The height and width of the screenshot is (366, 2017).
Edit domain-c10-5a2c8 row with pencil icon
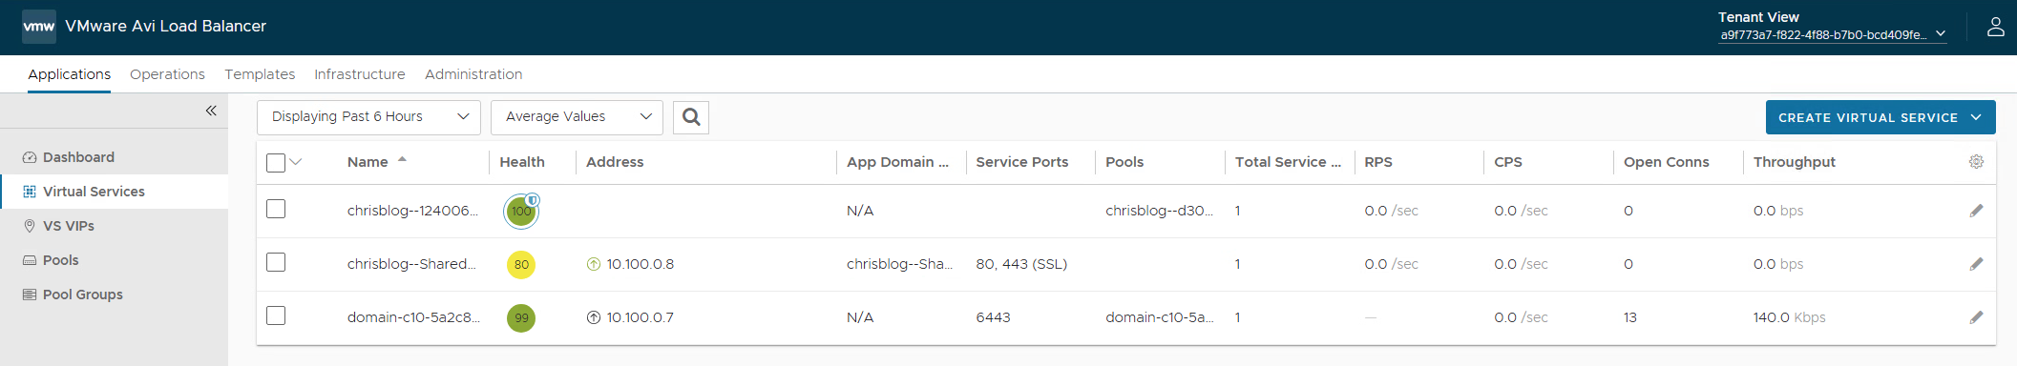pyautogui.click(x=1976, y=317)
